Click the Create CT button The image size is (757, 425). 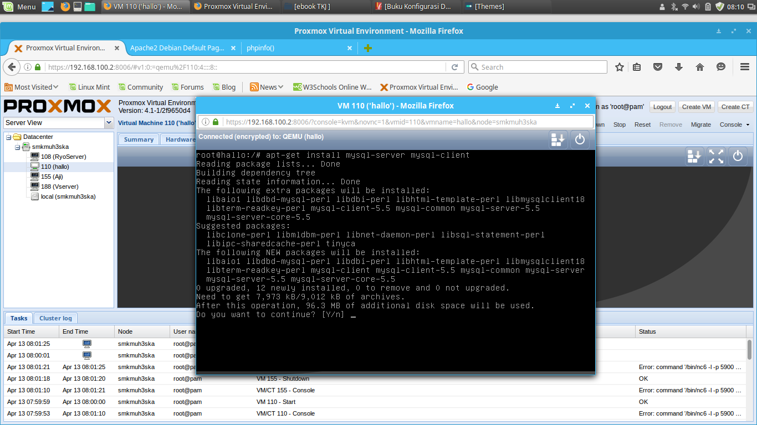(x=735, y=107)
